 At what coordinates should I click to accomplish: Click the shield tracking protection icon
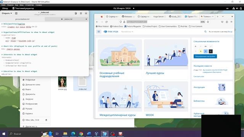click(x=120, y=22)
